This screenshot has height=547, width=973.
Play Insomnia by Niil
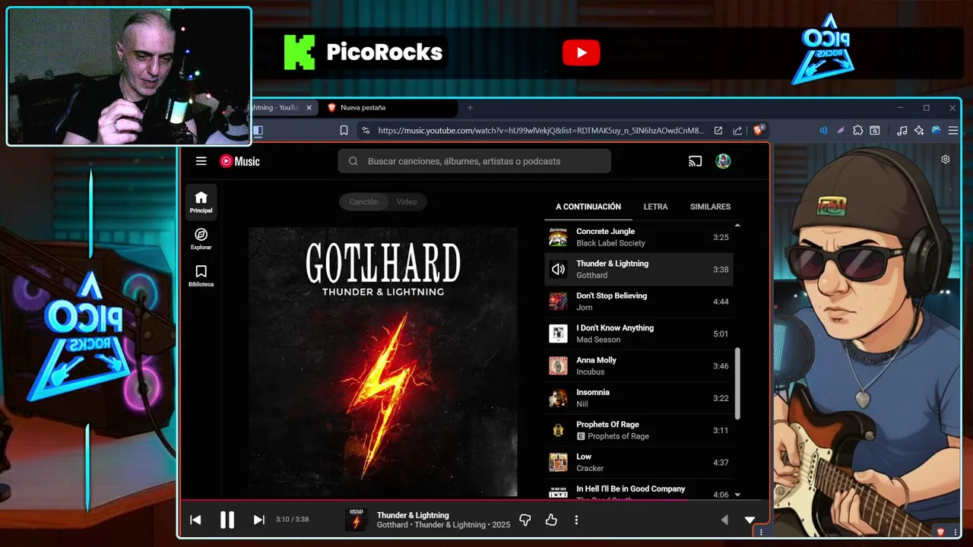click(639, 398)
